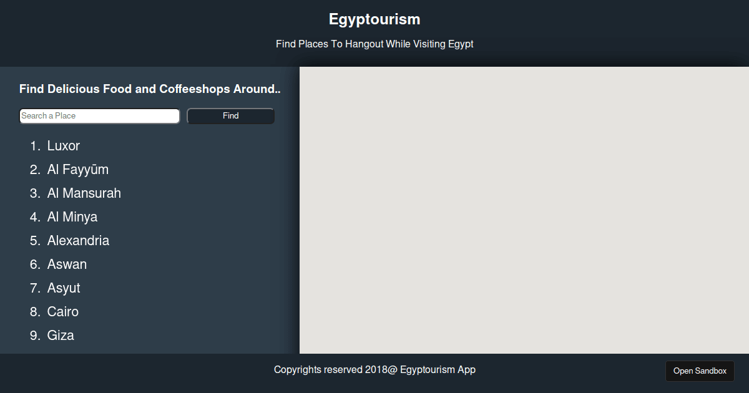Click the empty gray map area
This screenshot has height=393, width=749.
click(524, 210)
